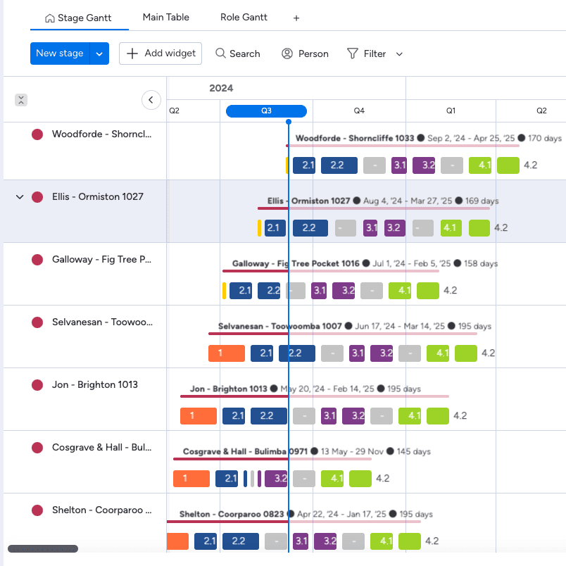Image resolution: width=566 pixels, height=566 pixels.
Task: Click the New stage button
Action: tap(60, 53)
